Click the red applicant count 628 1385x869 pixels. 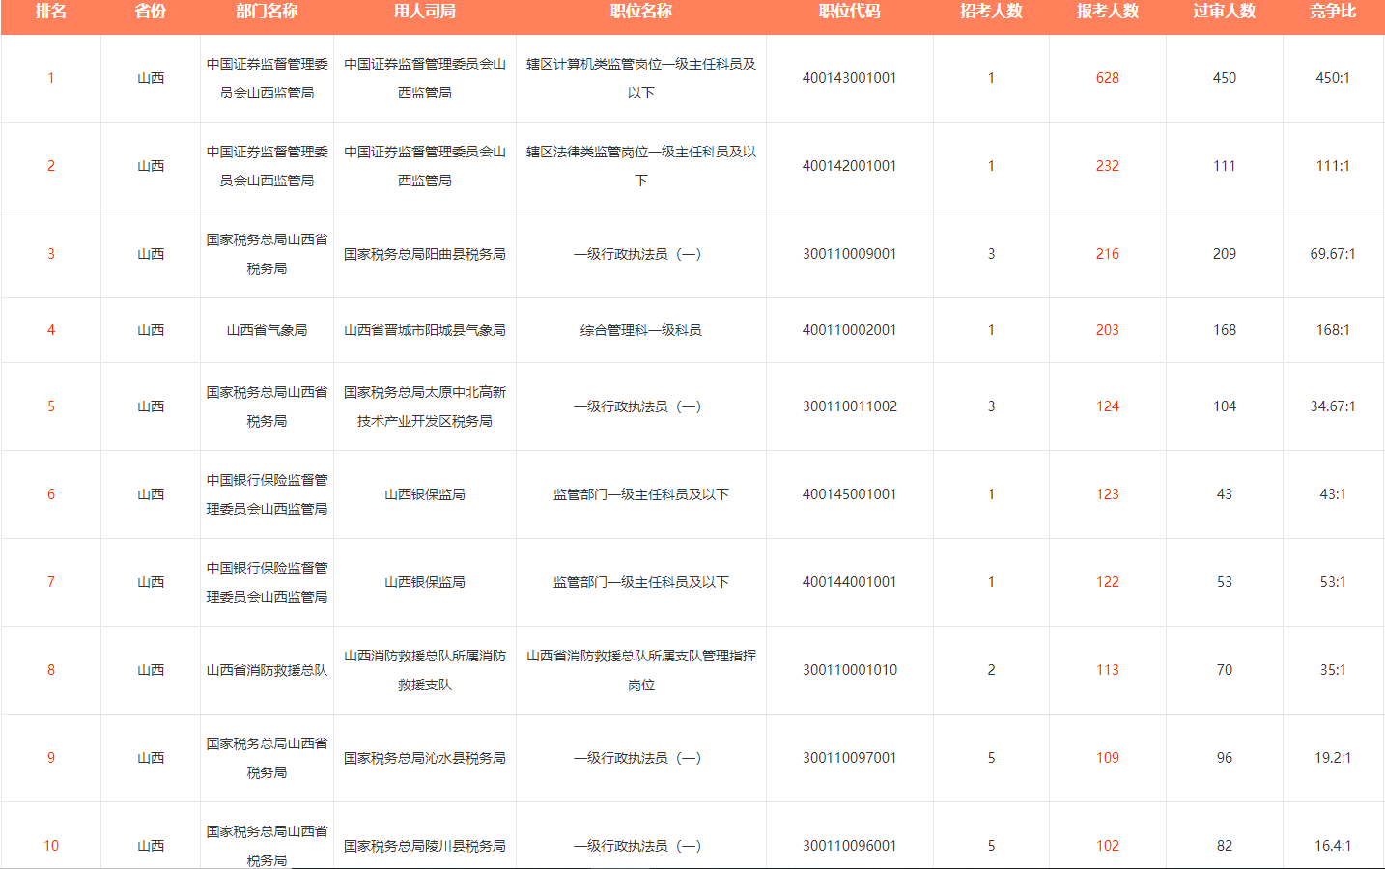[x=1108, y=78]
